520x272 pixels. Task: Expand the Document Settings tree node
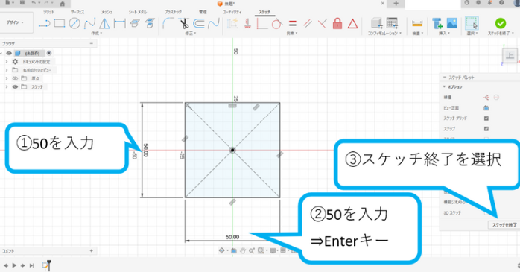6,62
